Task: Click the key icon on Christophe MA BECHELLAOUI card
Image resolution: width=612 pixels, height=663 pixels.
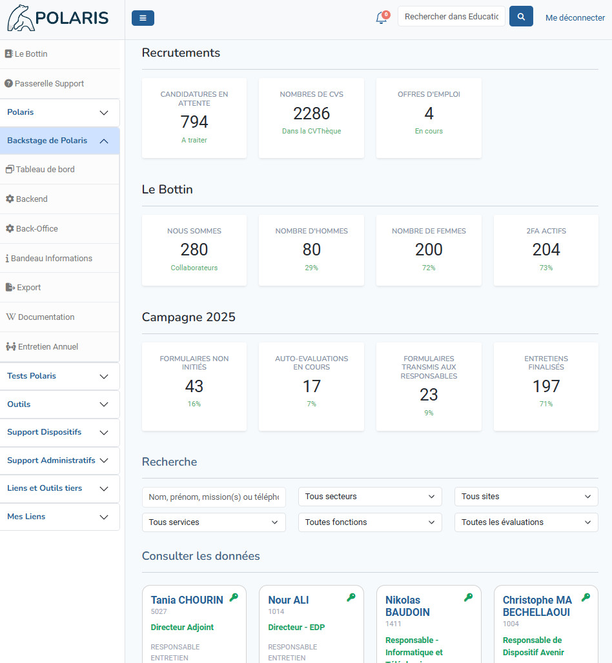Action: pos(586,598)
